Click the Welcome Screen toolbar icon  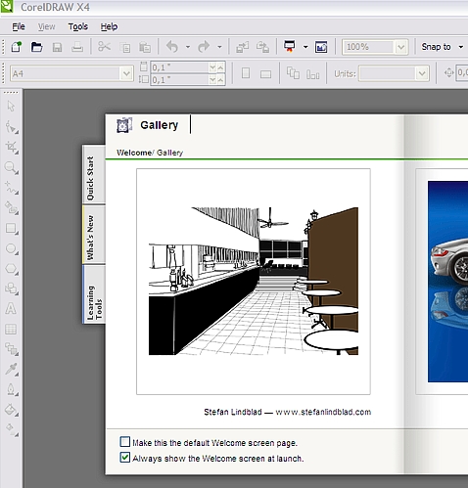click(x=321, y=47)
